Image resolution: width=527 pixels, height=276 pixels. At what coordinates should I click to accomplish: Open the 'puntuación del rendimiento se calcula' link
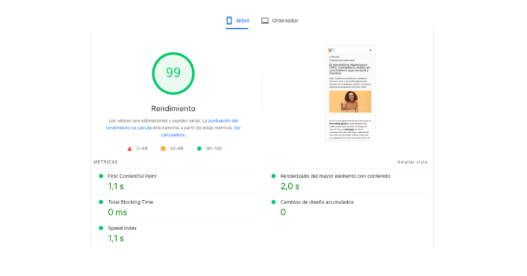(172, 124)
